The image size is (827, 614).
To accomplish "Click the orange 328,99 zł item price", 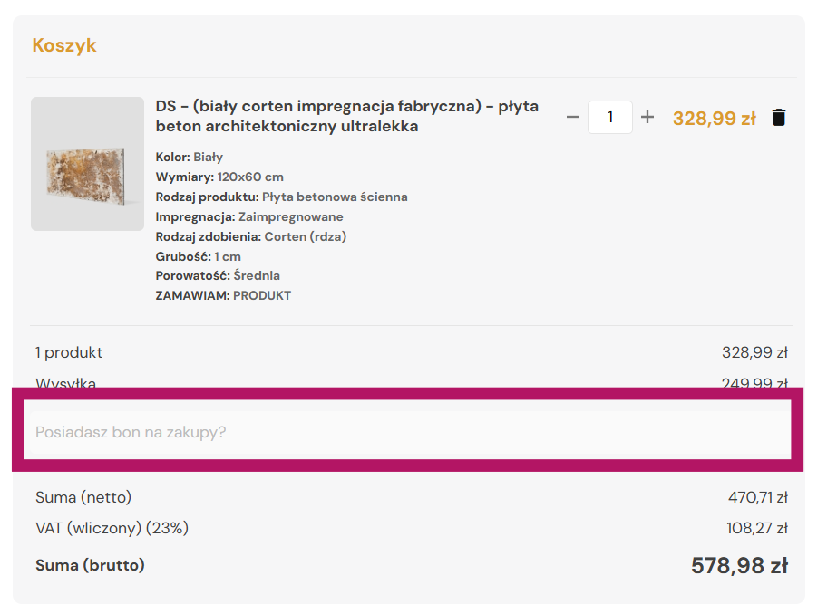I will [x=715, y=118].
